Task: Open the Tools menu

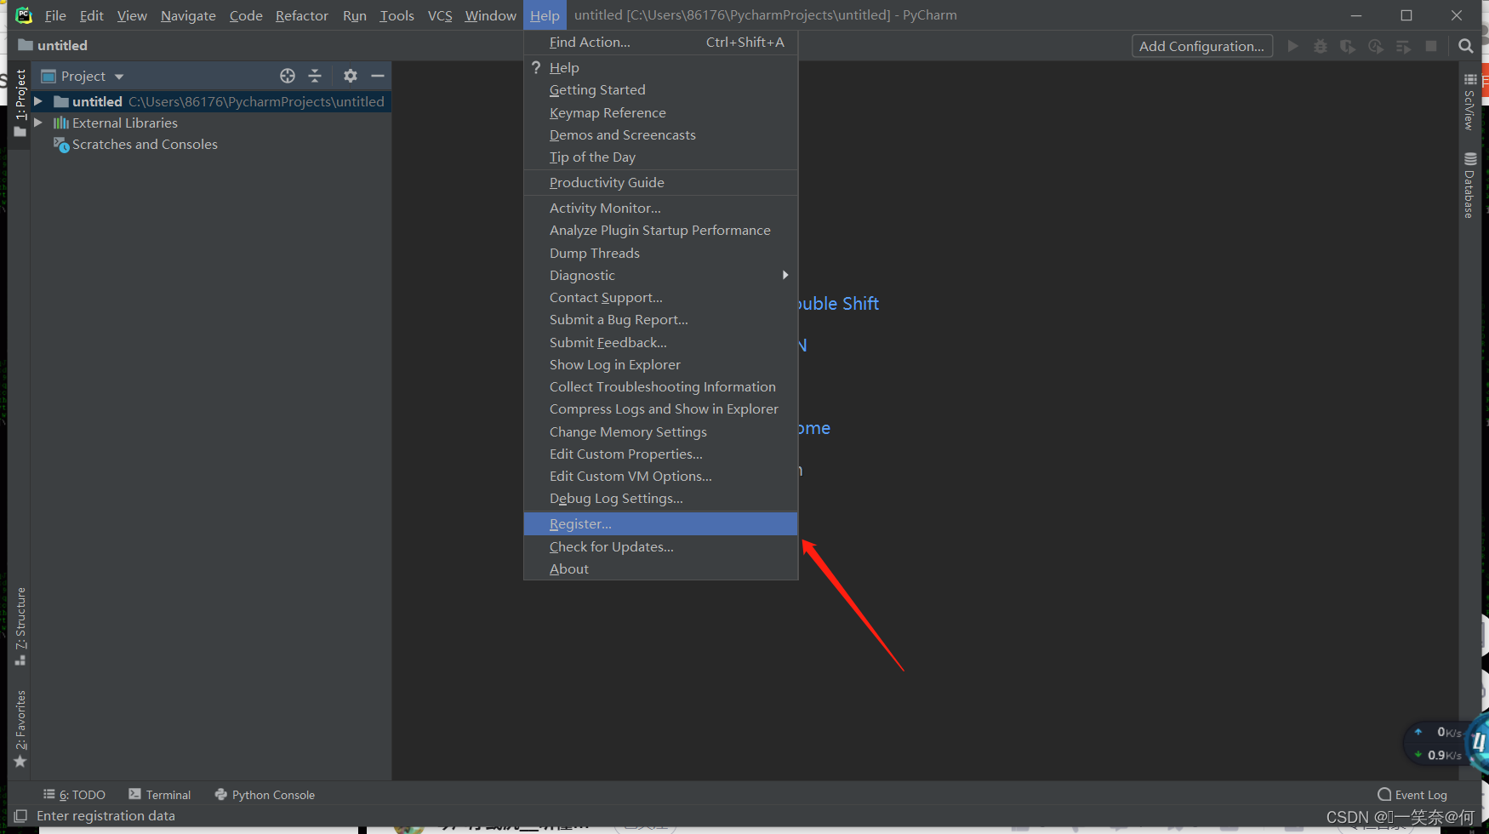Action: click(396, 15)
